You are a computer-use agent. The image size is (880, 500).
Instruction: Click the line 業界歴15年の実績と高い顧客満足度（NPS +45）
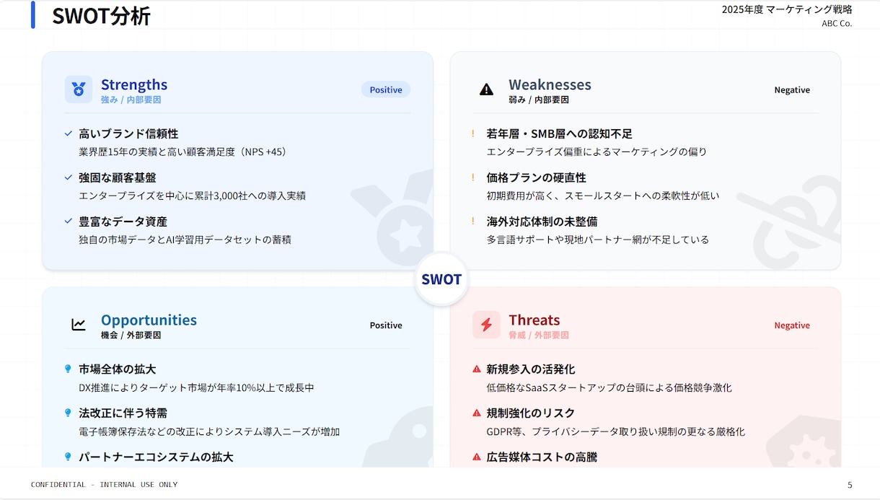pos(183,152)
